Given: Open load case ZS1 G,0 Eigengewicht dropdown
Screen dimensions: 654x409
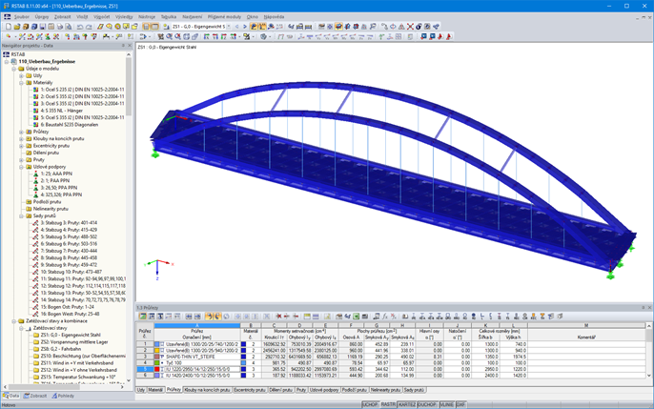Looking at the screenshot, I should click(x=229, y=27).
